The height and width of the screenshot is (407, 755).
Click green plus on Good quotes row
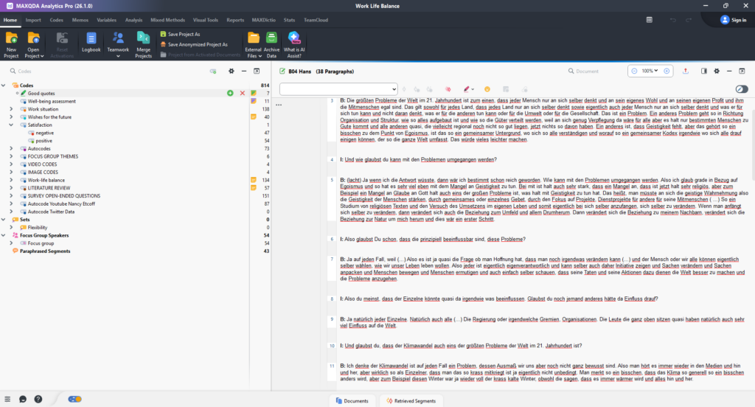[x=230, y=93]
